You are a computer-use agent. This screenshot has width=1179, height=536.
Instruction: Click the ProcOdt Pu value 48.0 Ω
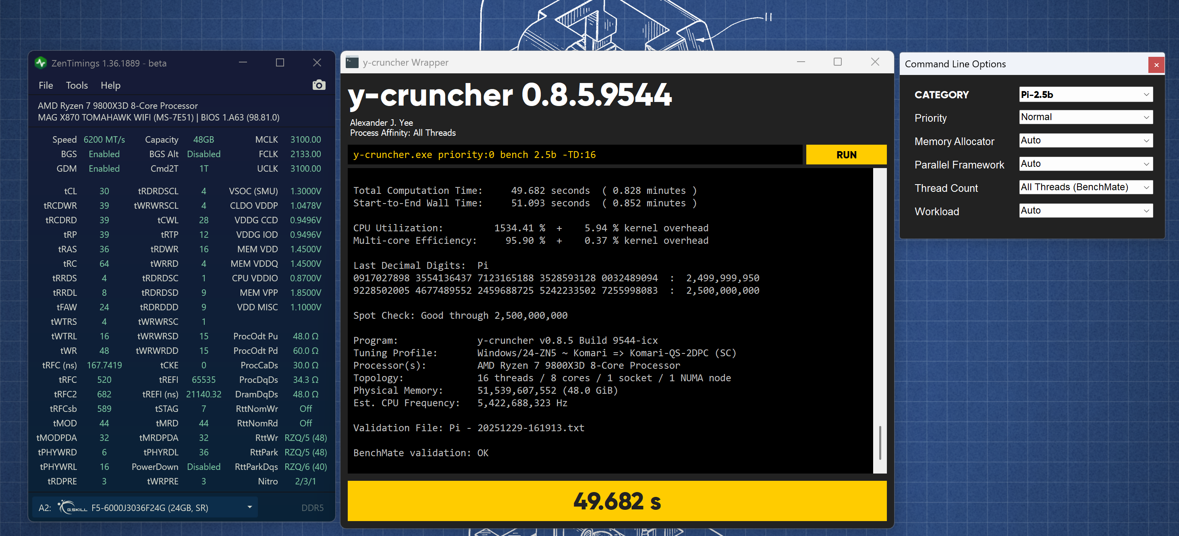coord(306,337)
